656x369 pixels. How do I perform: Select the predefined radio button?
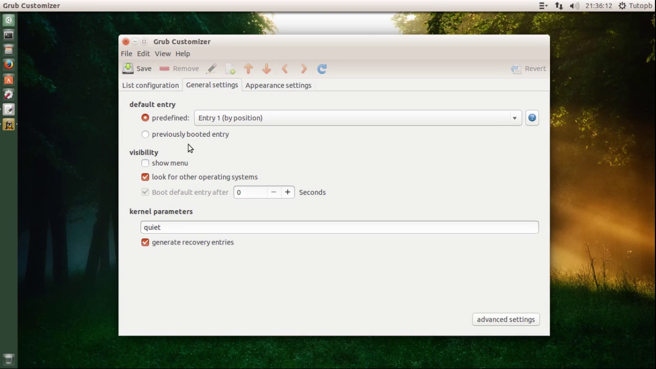145,118
